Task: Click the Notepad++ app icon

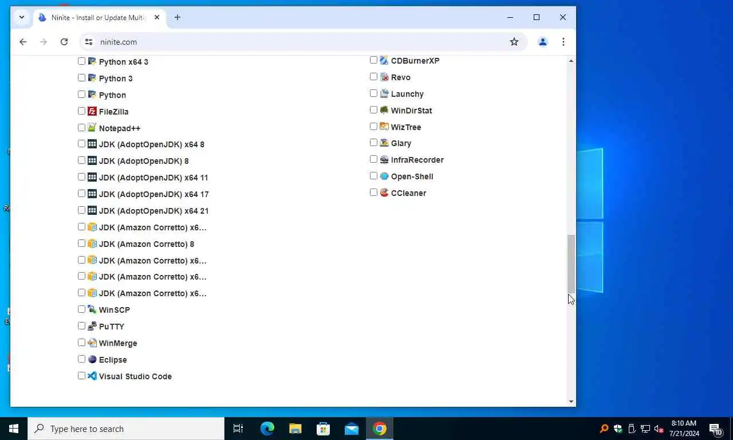Action: (x=92, y=128)
